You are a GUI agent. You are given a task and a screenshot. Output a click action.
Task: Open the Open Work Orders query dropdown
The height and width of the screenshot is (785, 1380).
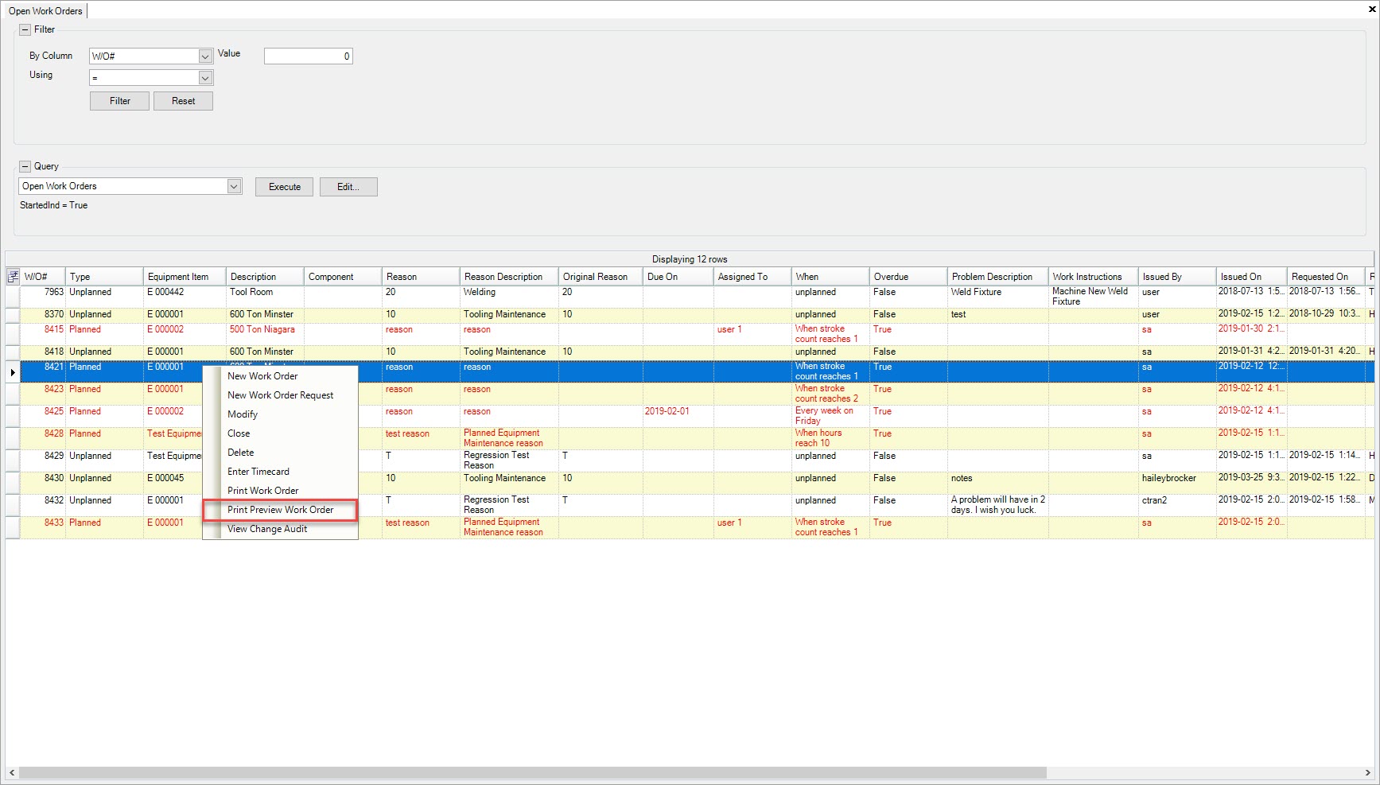coord(234,186)
